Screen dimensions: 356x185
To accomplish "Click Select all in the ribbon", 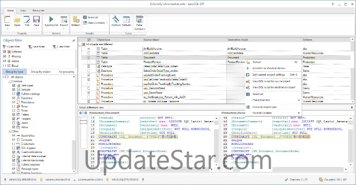I will (90, 17).
